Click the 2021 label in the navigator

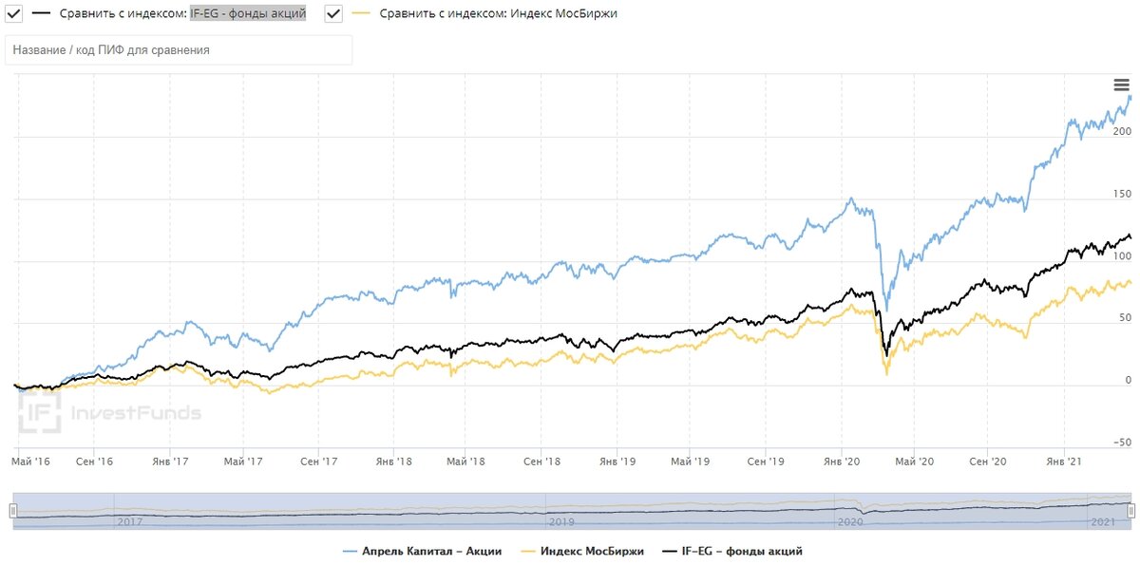[1102, 522]
